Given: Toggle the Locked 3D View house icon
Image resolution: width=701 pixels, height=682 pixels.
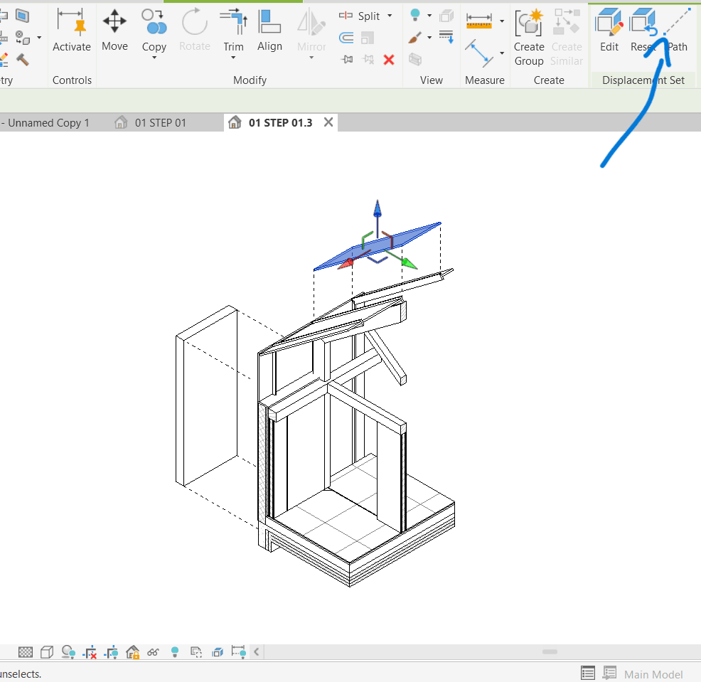Looking at the screenshot, I should pyautogui.click(x=132, y=652).
